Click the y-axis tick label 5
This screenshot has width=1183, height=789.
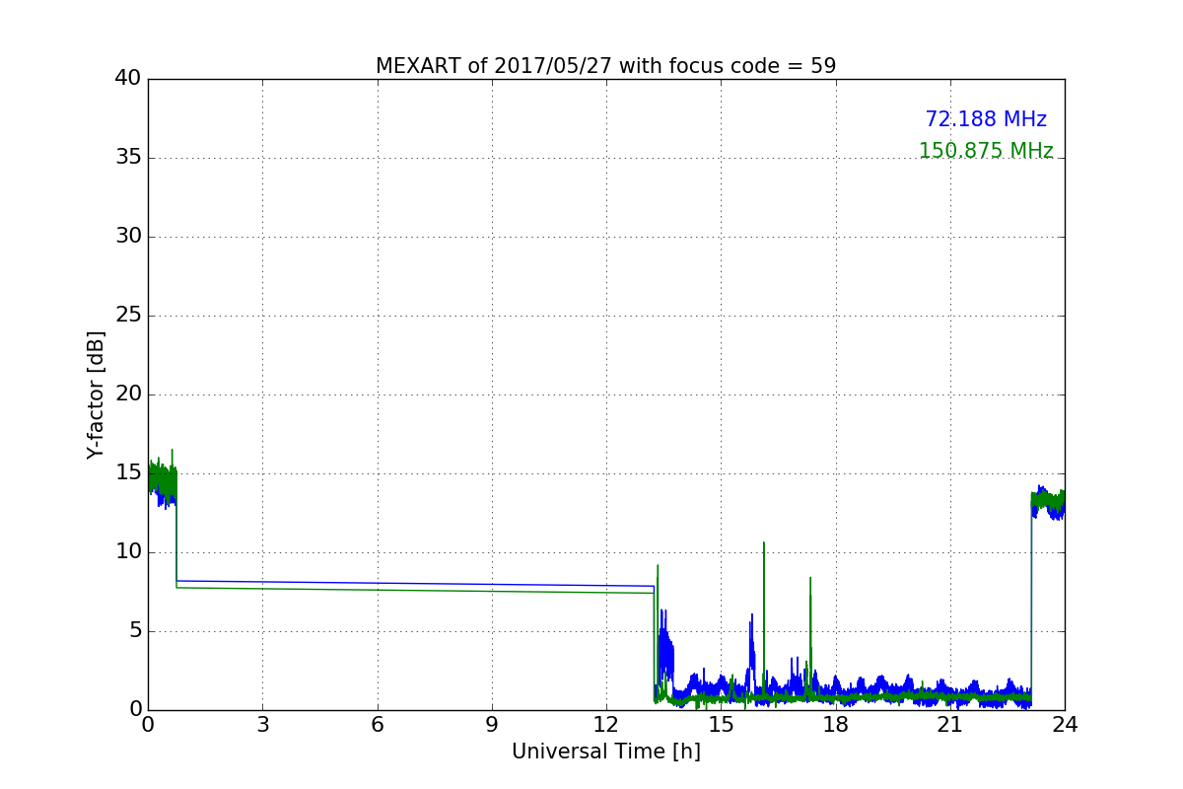coord(134,631)
